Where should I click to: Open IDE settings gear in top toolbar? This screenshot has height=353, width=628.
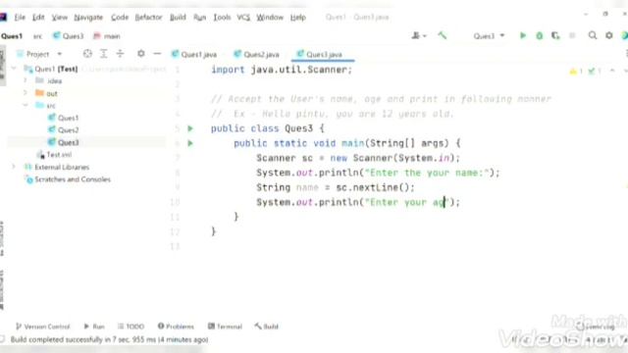click(609, 35)
